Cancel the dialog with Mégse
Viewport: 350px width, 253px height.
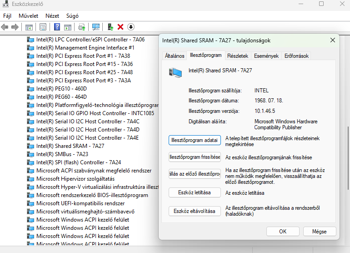(320, 231)
